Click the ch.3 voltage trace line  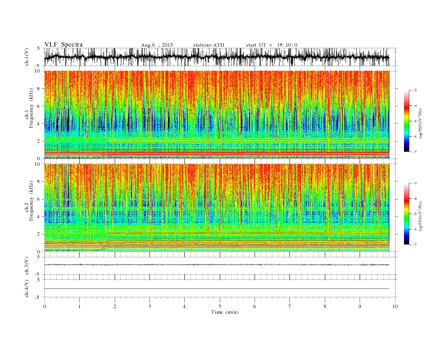(216, 265)
